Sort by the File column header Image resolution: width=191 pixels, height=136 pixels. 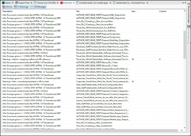pos(78,11)
